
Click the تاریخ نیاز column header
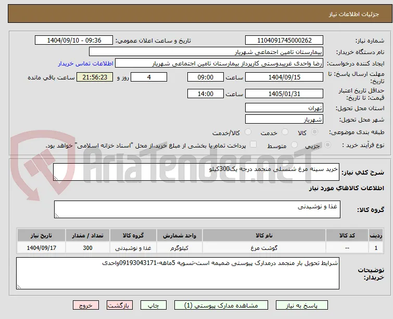(41, 235)
